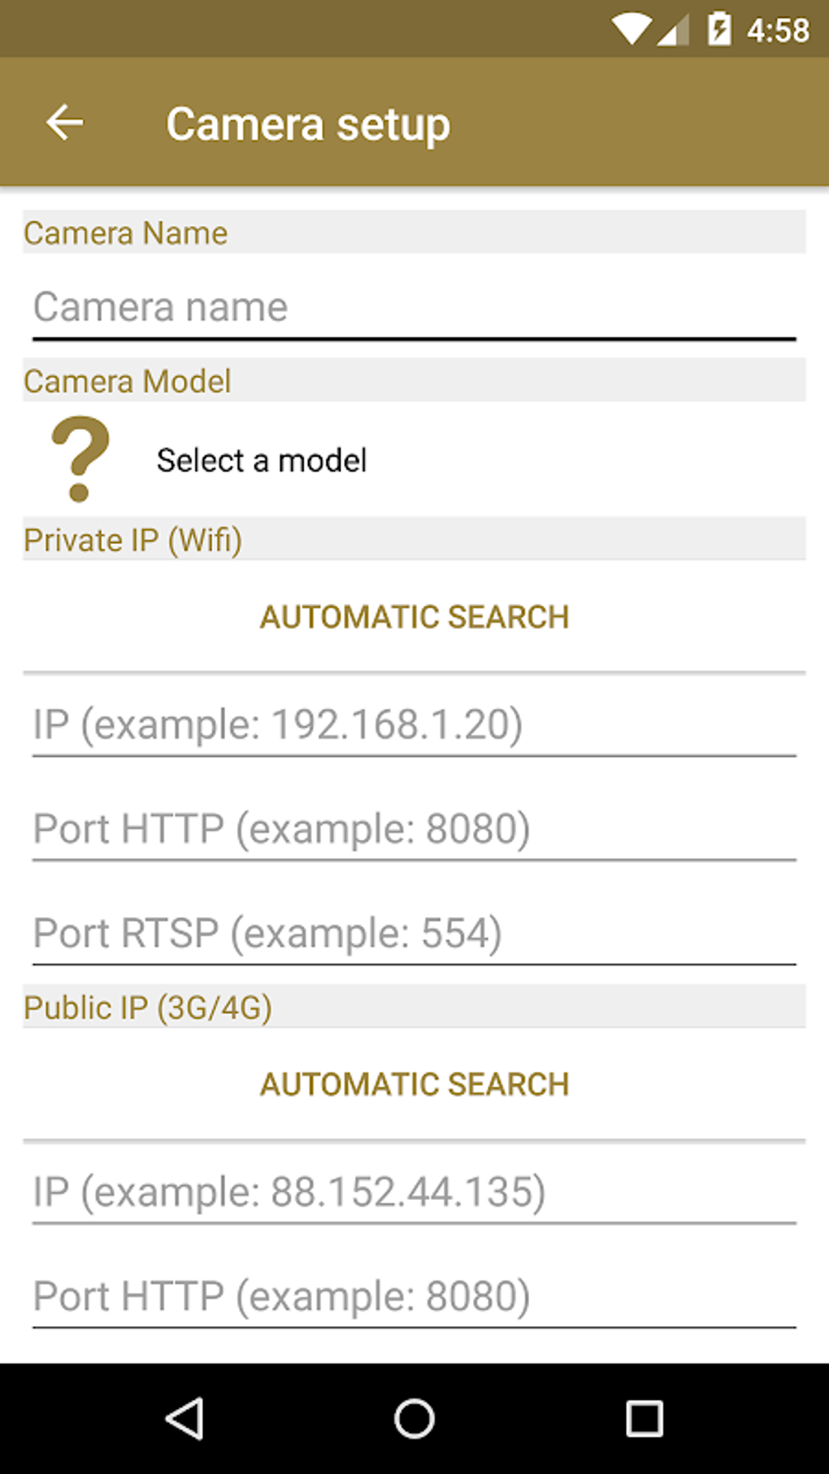Tap the Wi-Fi status icon
Screen dimensions: 829x1474
click(631, 30)
